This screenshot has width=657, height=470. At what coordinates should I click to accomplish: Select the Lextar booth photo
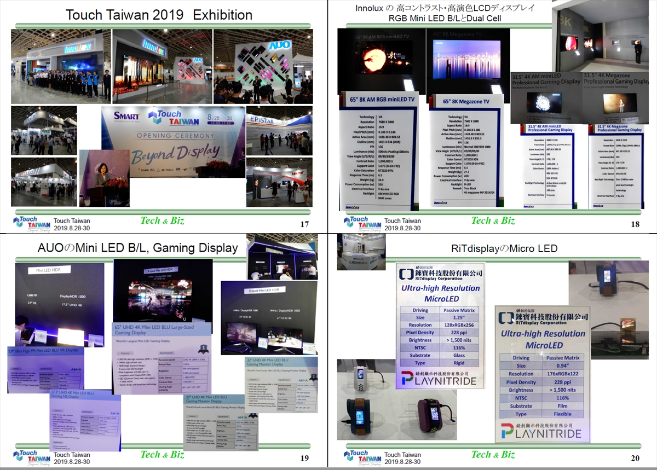279,182
